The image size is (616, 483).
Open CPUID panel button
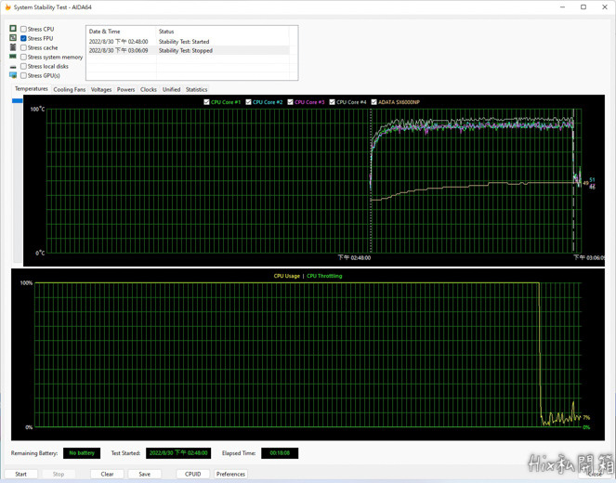point(193,474)
